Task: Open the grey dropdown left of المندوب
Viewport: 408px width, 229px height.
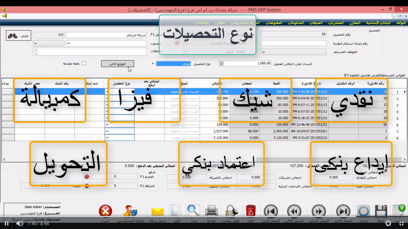Action: point(35,44)
